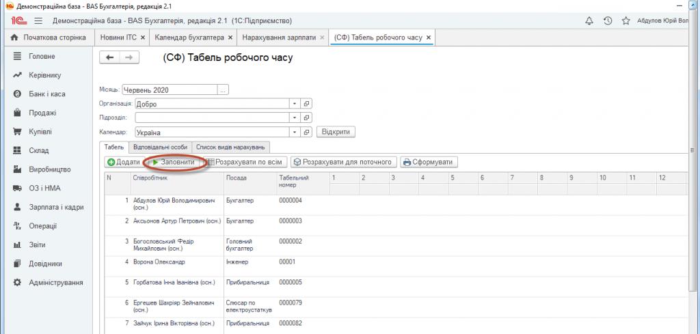This screenshot has width=700, height=334.
Task: Open month picker ellipsis button
Action: [224, 90]
